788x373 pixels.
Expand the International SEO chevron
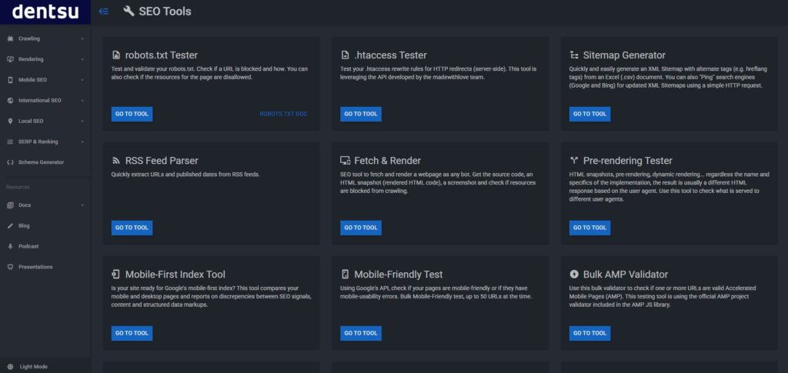coord(82,101)
